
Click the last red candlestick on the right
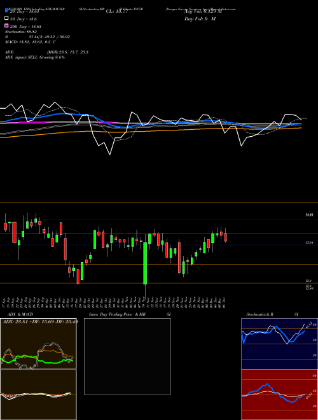tap(226, 237)
